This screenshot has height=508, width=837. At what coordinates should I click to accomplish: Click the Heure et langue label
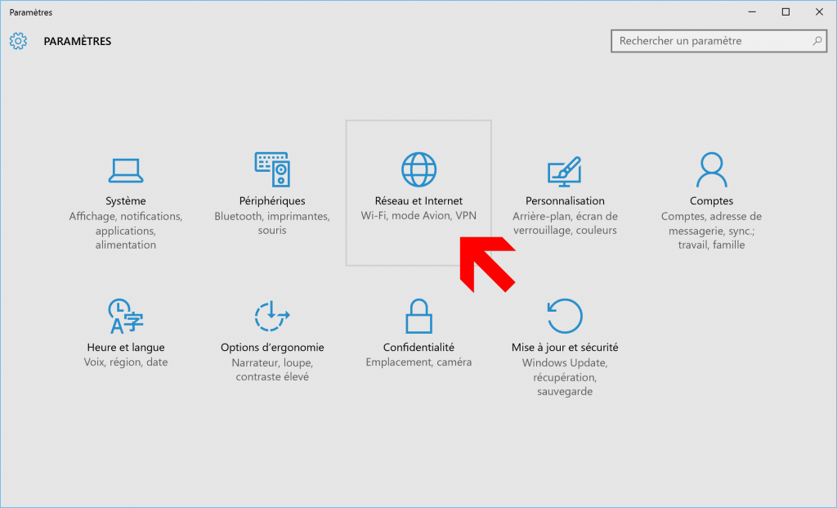125,347
